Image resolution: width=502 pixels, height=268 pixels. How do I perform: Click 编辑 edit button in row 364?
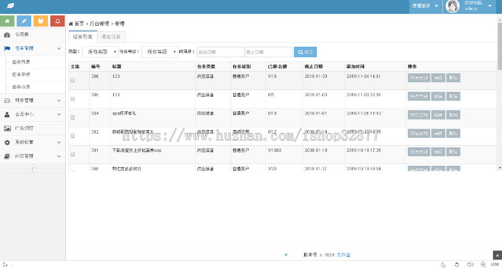(x=438, y=115)
